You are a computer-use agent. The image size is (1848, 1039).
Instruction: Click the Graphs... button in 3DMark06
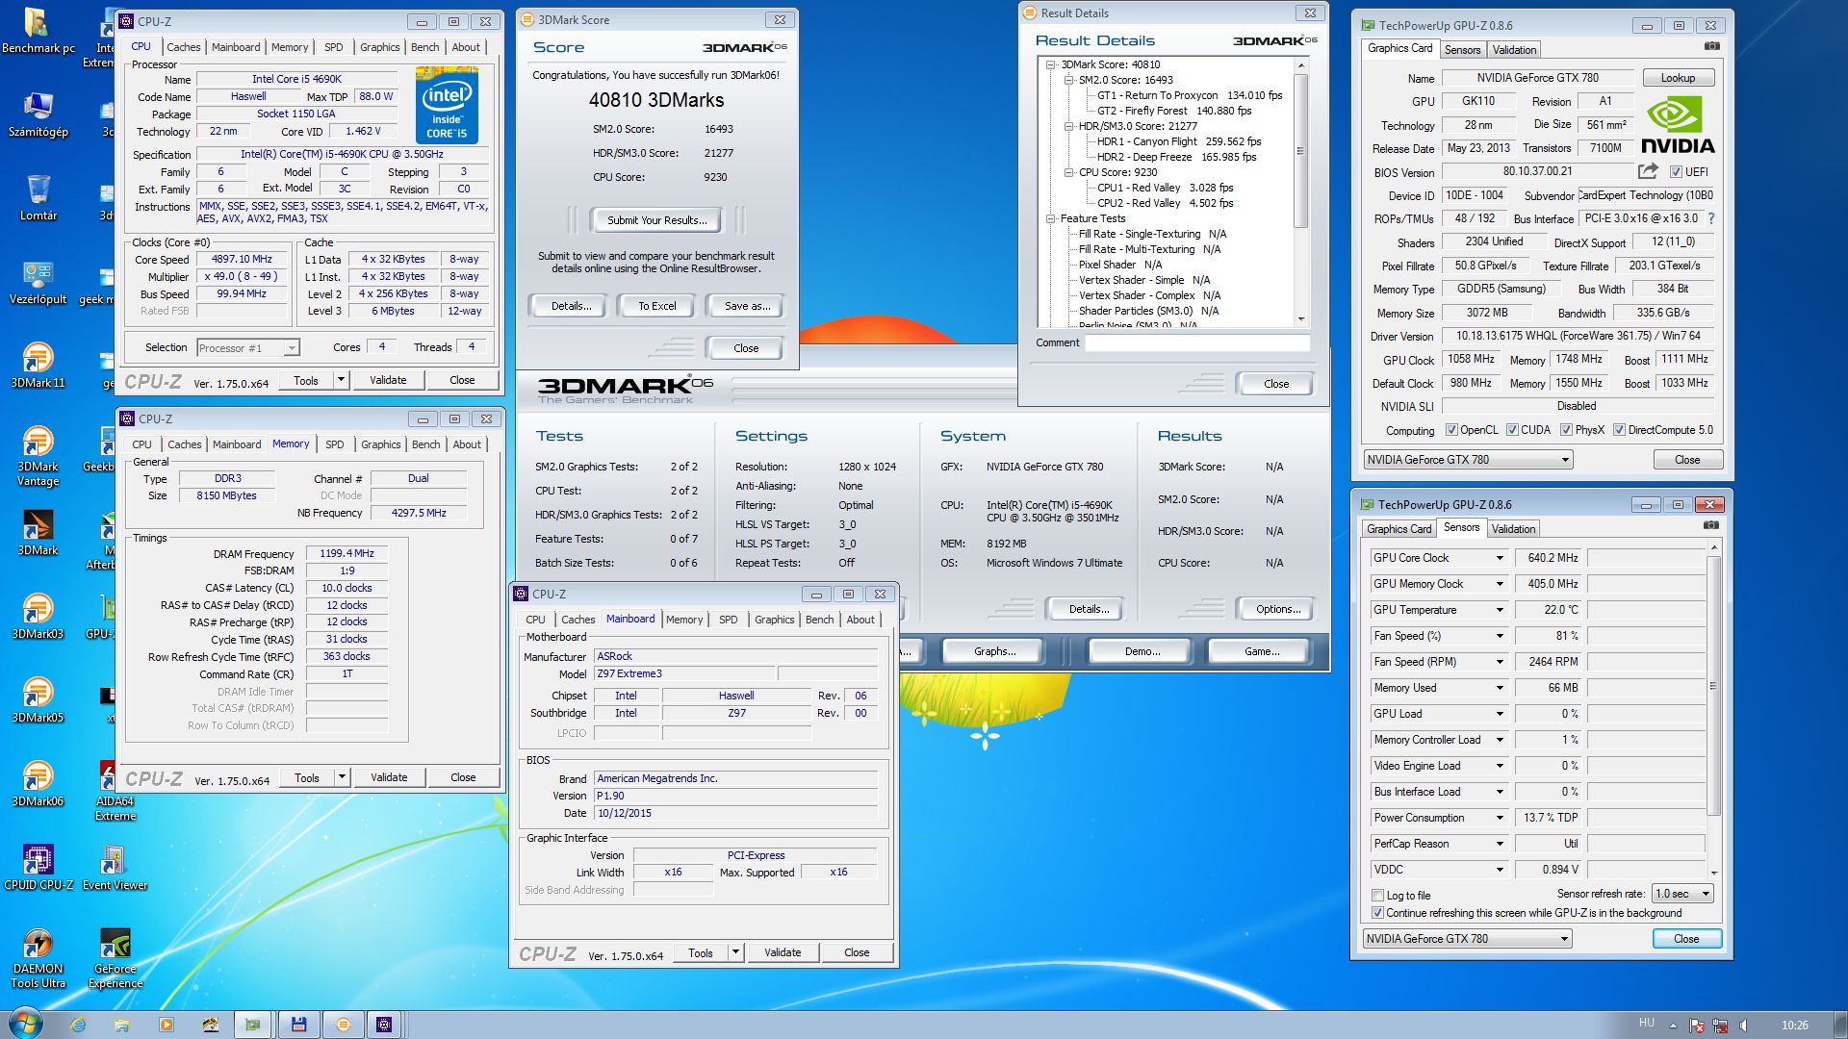point(994,651)
